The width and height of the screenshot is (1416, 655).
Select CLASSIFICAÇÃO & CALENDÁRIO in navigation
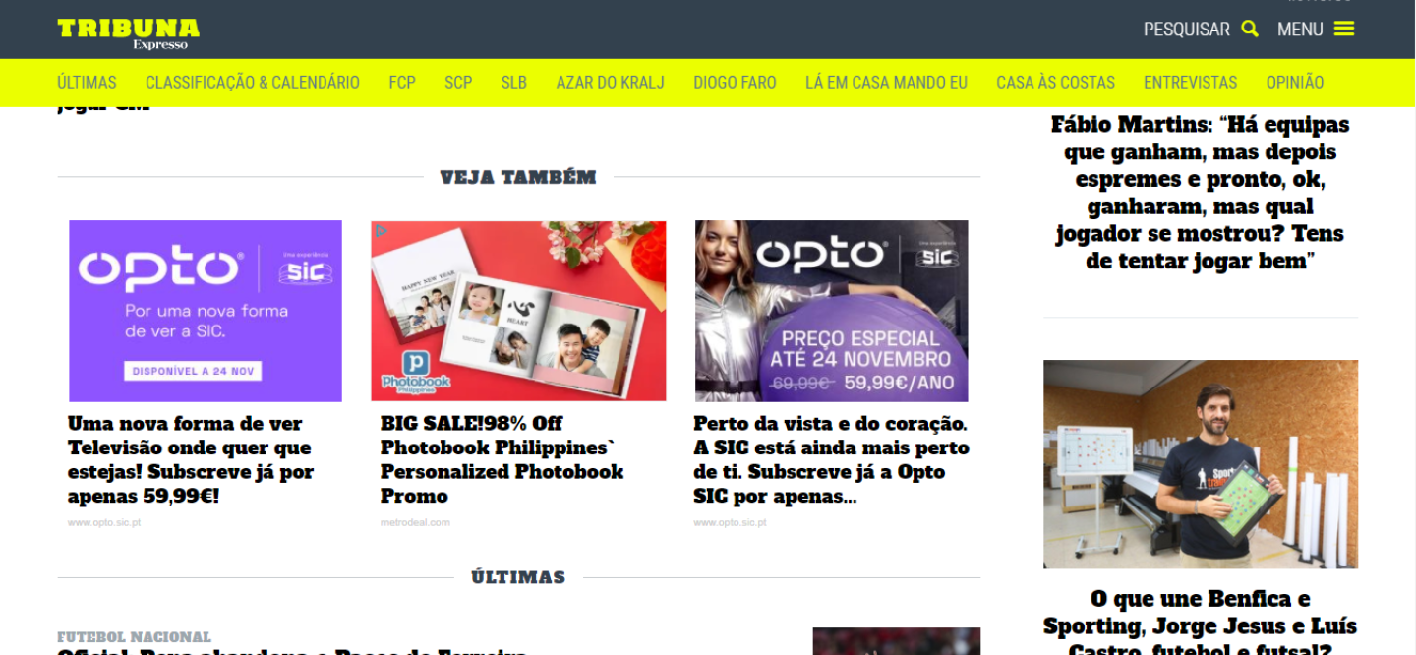coord(253,83)
